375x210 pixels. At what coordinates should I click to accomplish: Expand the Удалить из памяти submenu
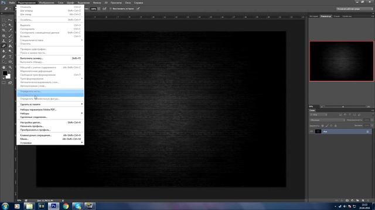[x=50, y=104]
